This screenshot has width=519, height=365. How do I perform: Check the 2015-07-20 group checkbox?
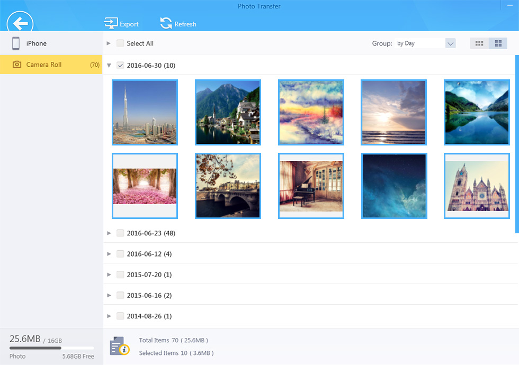[120, 275]
